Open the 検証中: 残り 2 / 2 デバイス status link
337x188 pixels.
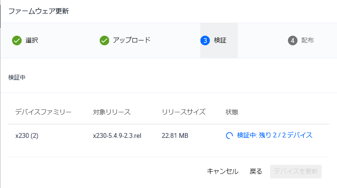274,135
